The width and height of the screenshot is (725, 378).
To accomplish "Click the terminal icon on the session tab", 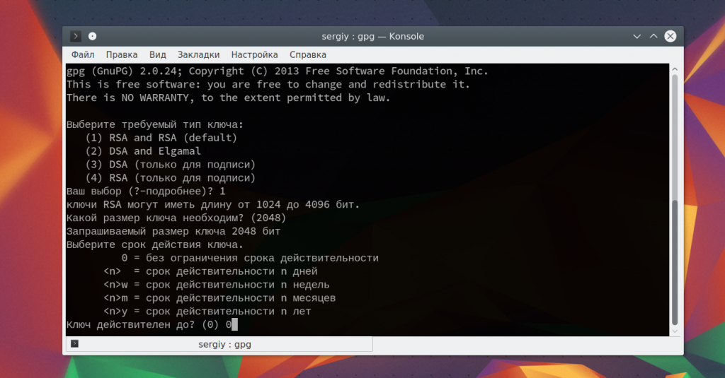I will click(x=75, y=344).
